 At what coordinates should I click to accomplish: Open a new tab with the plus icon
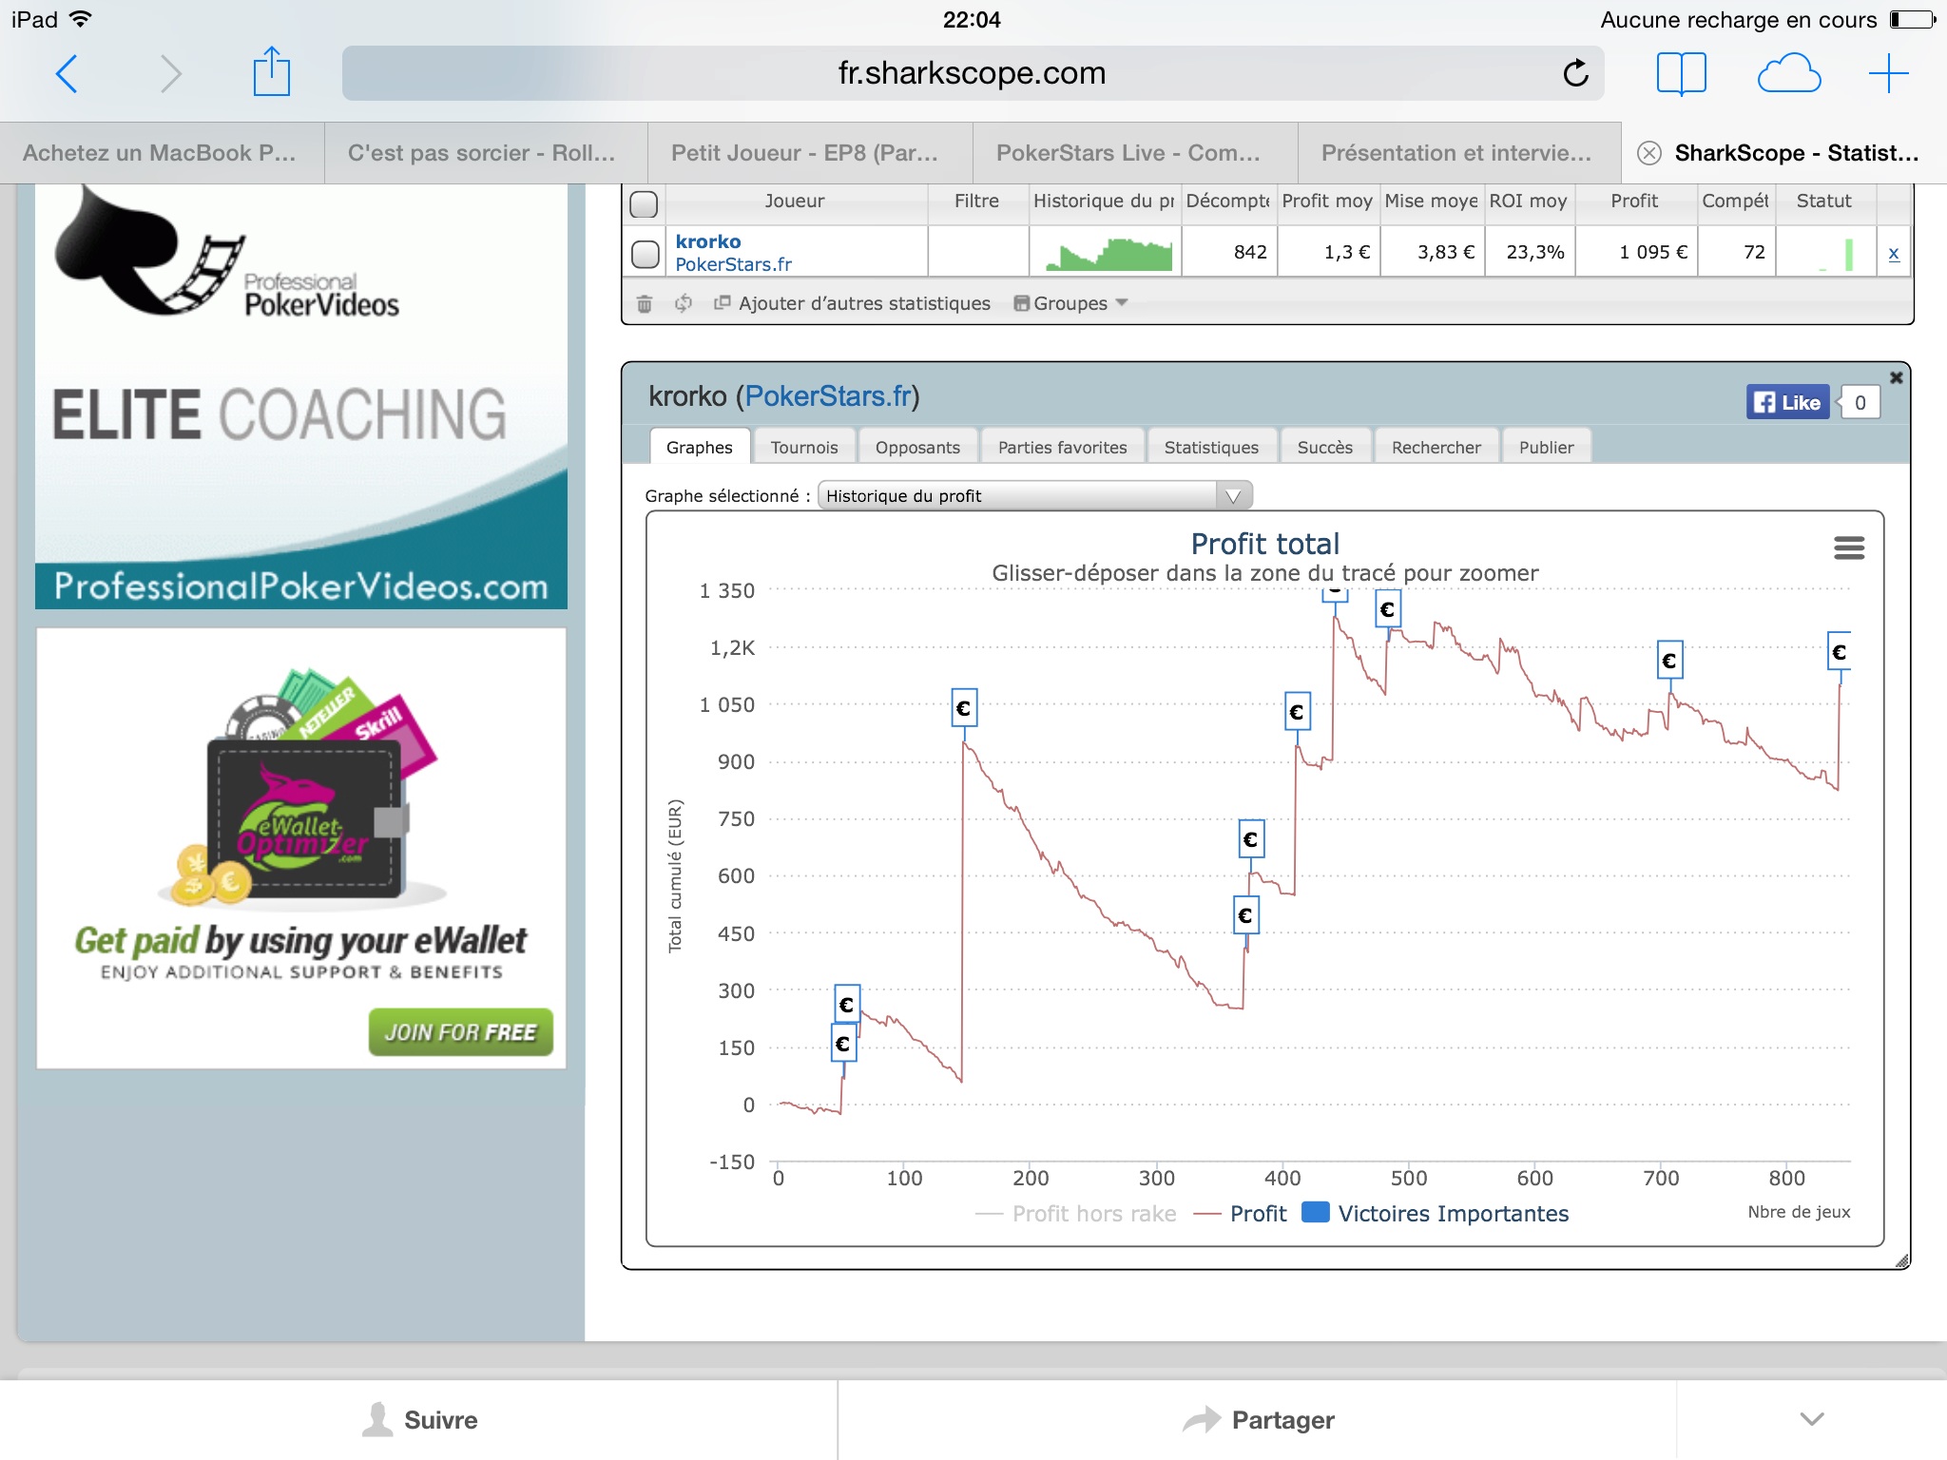[1888, 73]
